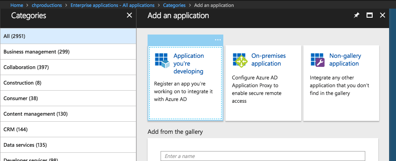The height and width of the screenshot is (161, 396).
Task: Close the Add an application blade
Action: [x=383, y=16]
